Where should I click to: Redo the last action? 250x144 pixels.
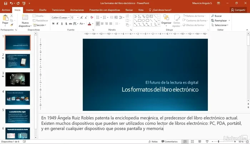(18, 3)
